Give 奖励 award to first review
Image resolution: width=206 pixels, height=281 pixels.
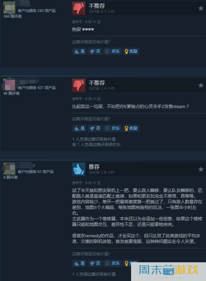click(131, 51)
